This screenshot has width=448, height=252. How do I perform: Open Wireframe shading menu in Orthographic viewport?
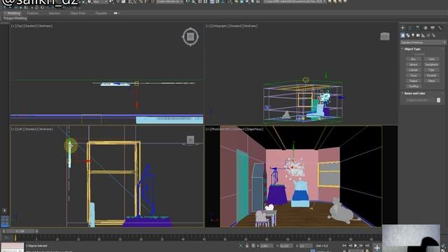click(x=251, y=26)
